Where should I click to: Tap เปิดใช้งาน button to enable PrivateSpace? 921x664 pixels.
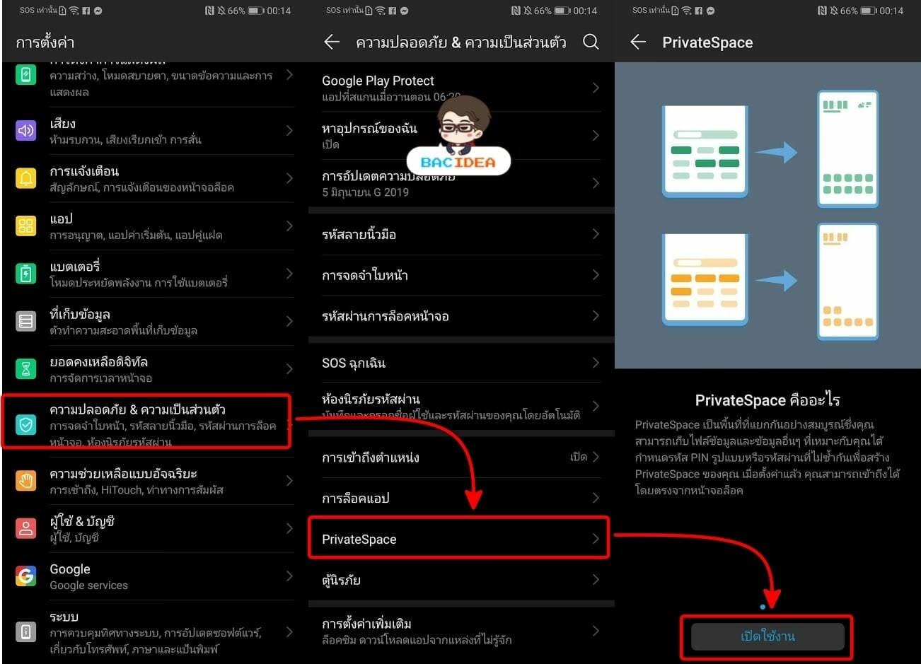767,636
